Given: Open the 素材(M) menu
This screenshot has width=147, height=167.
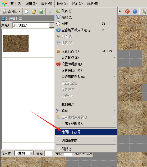Looking at the screenshot, I should [x=47, y=3].
